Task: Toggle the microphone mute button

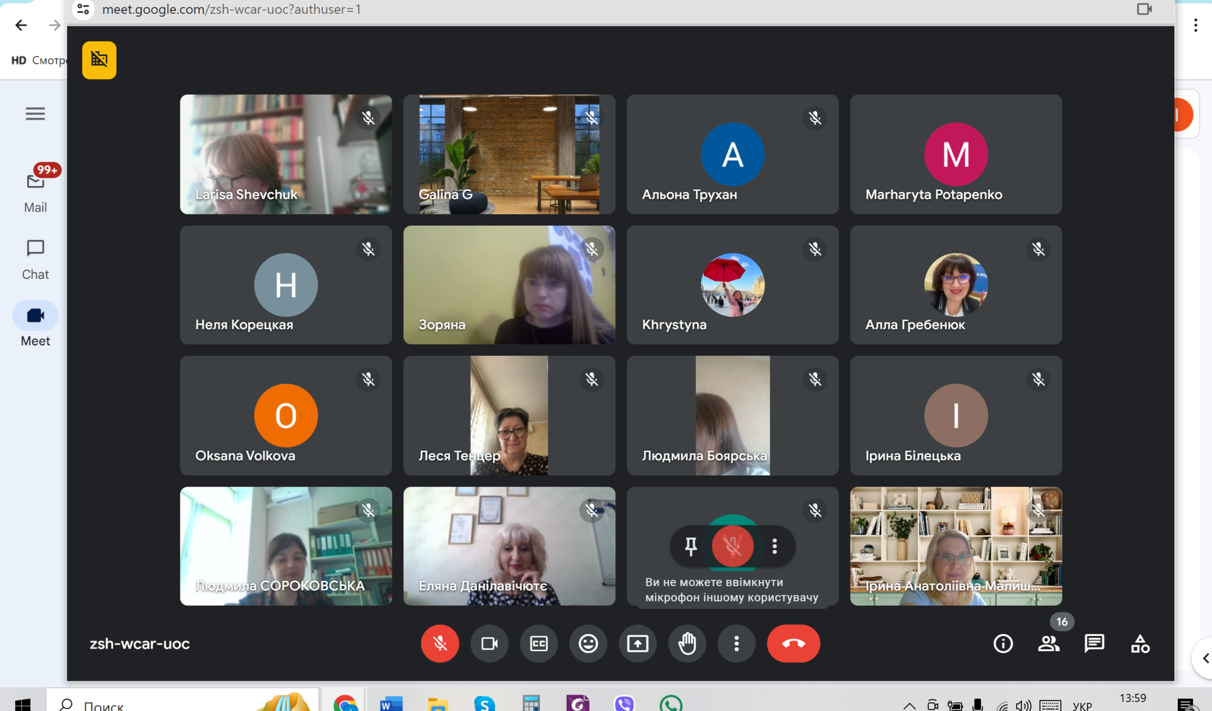Action: pyautogui.click(x=439, y=643)
